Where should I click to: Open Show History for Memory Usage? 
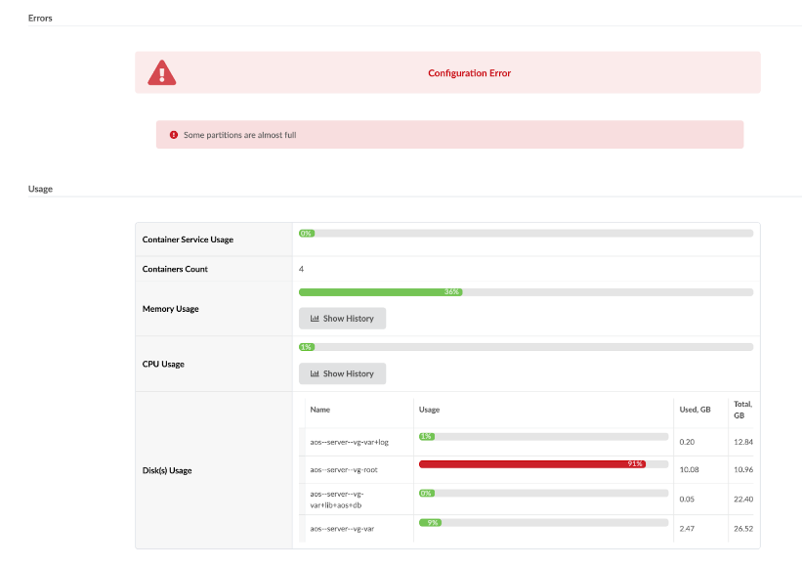tap(342, 319)
